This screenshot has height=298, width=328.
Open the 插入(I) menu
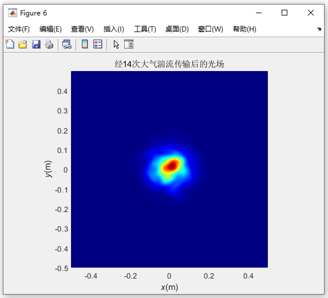point(113,29)
